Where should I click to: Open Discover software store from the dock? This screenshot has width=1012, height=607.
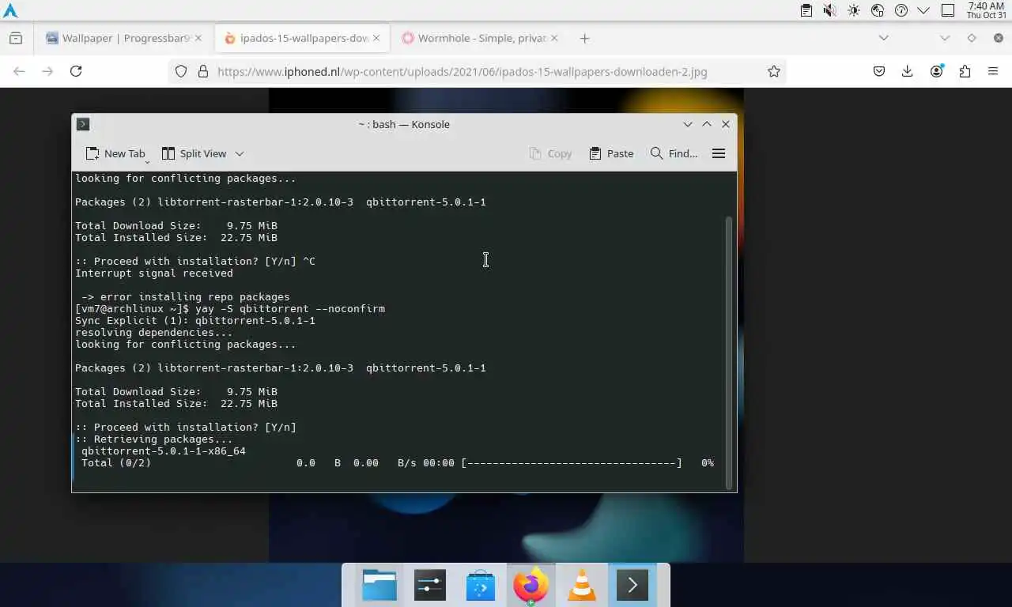[481, 586]
